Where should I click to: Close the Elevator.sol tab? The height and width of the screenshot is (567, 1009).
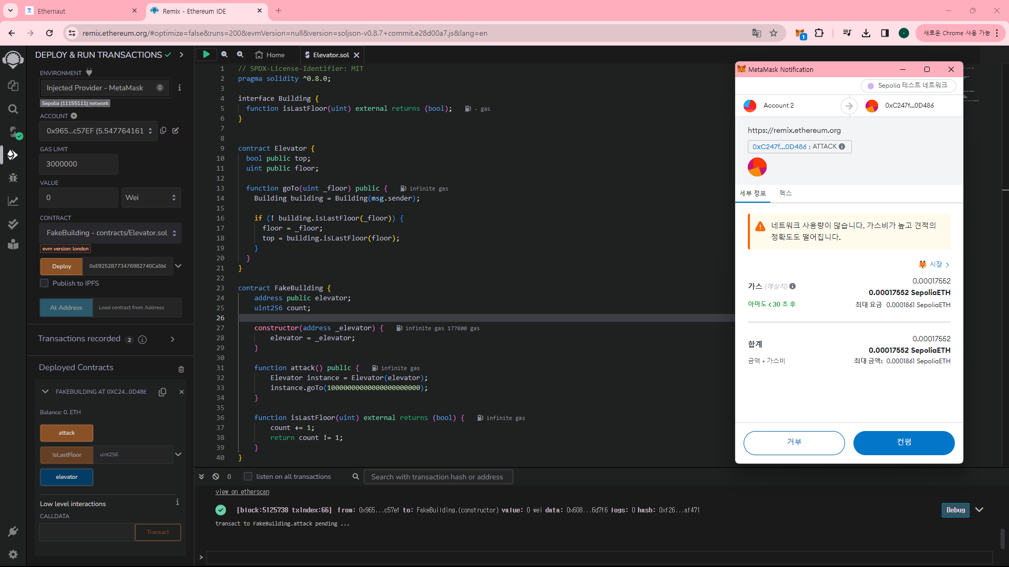tap(356, 55)
